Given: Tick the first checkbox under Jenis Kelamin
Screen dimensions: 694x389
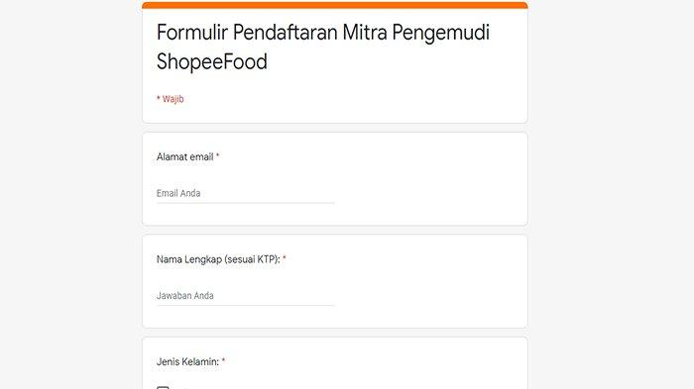Looking at the screenshot, I should (x=163, y=387).
